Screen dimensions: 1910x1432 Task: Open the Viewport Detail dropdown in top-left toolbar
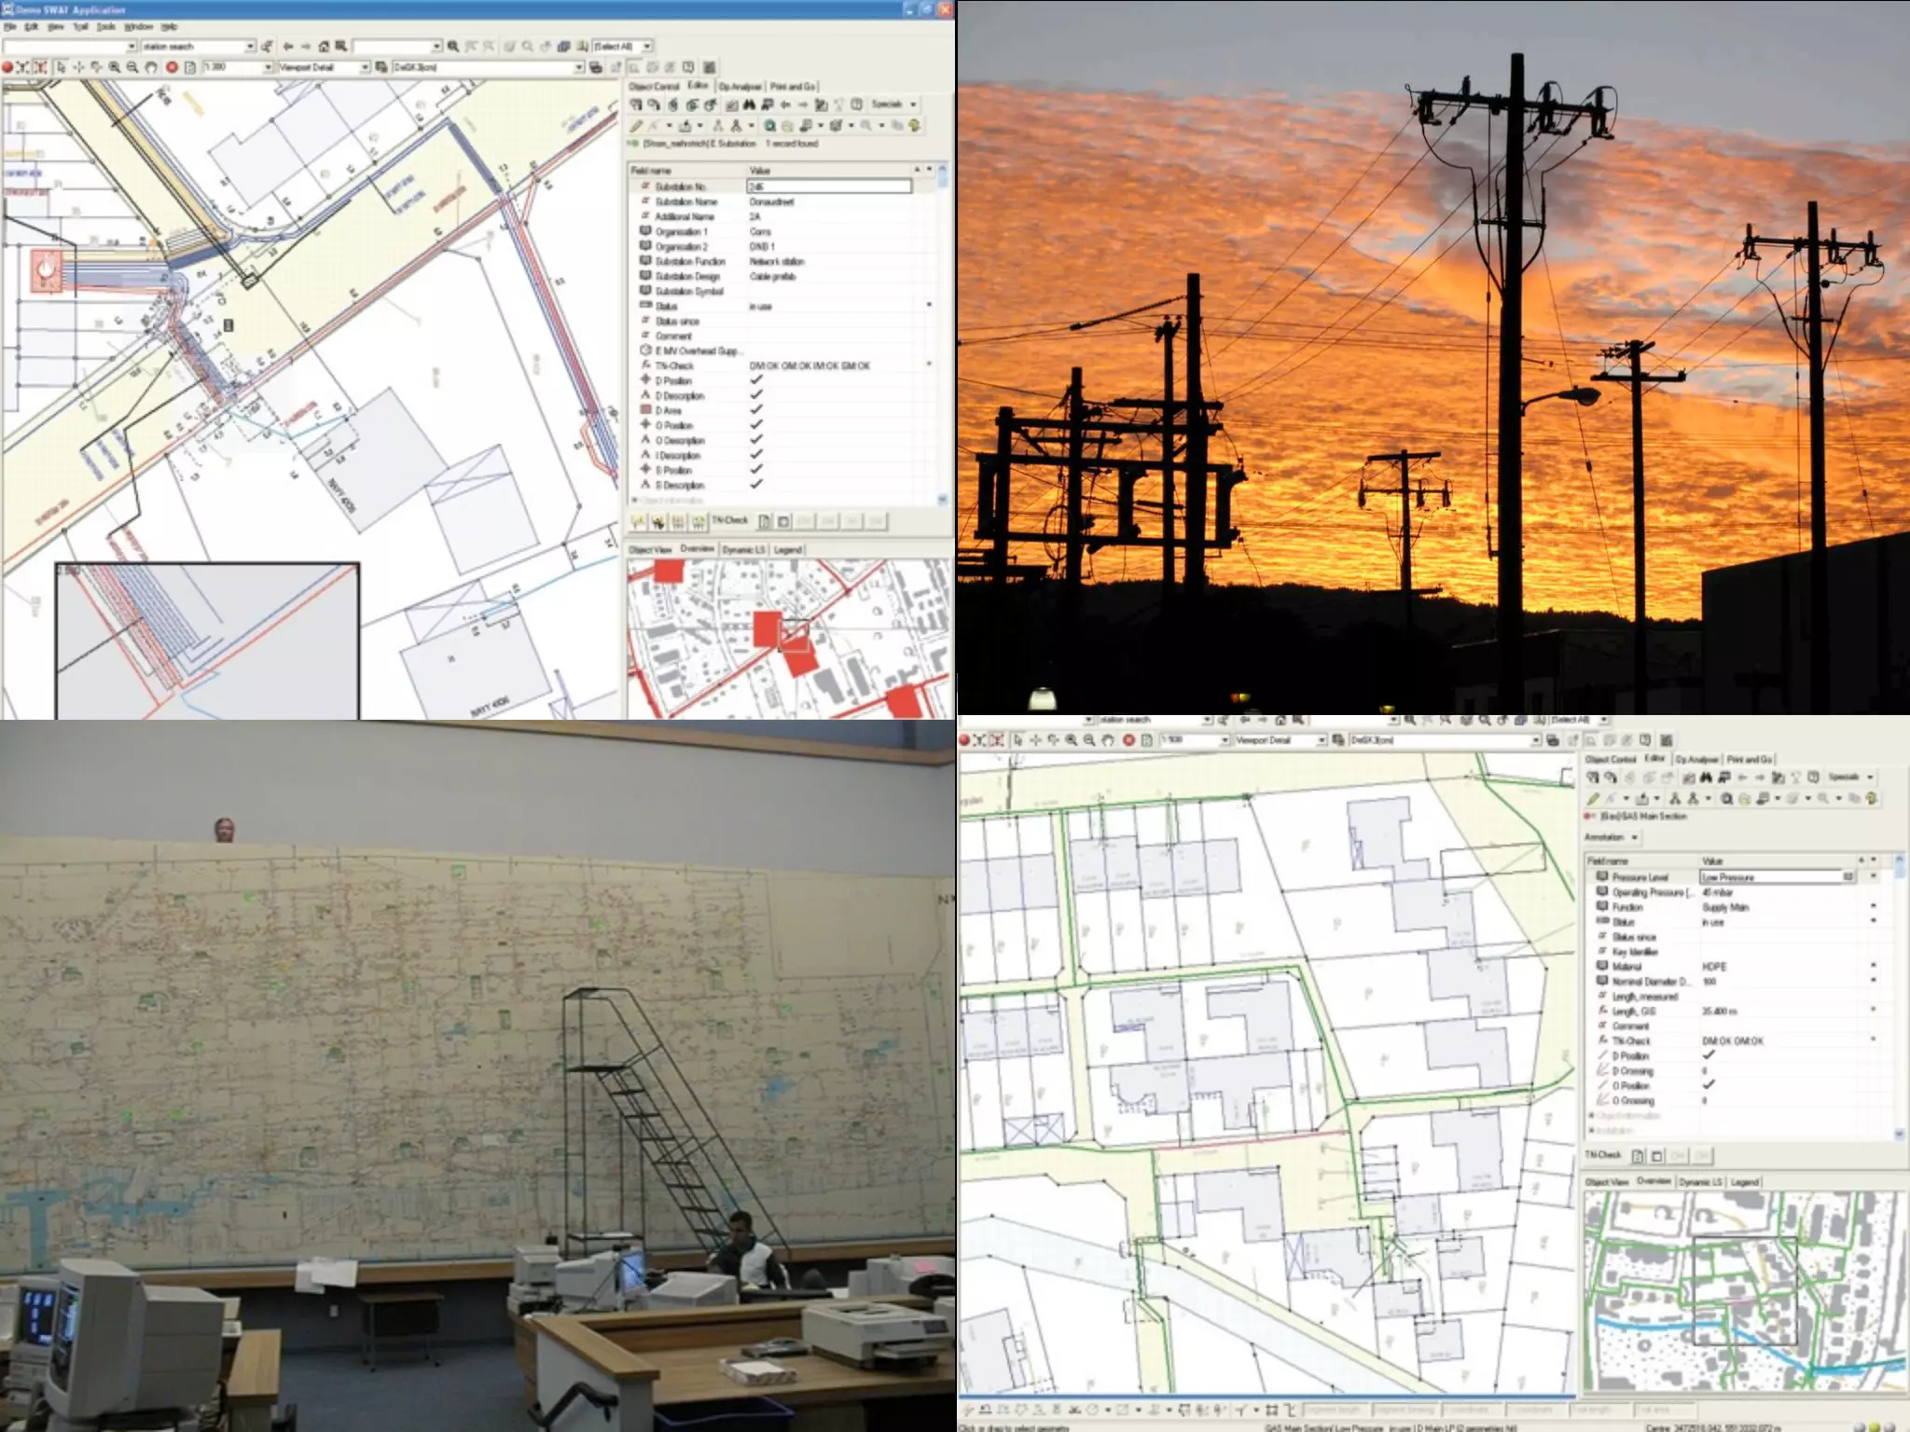pyautogui.click(x=366, y=67)
